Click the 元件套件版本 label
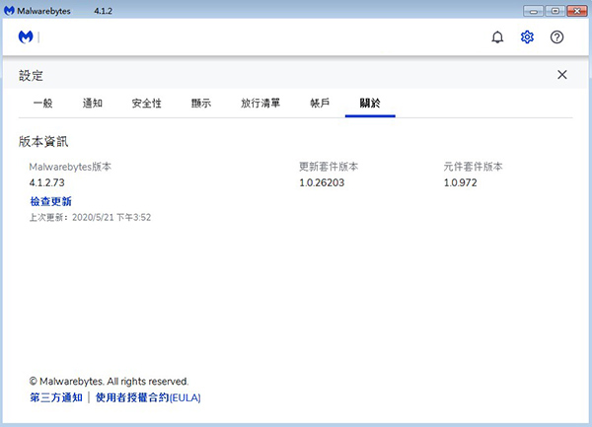This screenshot has height=427, width=592. pyautogui.click(x=473, y=167)
